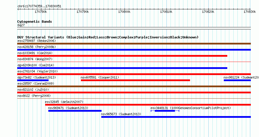Click the esv2761034 (Vogler2010) red bar

[x=134, y=74]
